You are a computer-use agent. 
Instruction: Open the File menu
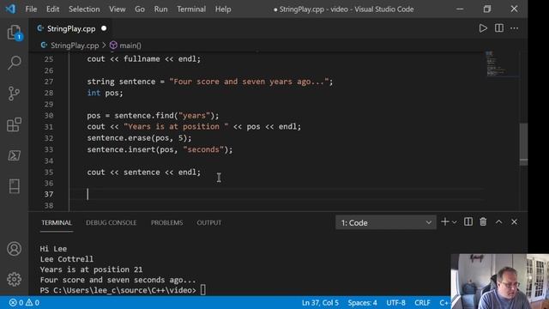tap(31, 9)
